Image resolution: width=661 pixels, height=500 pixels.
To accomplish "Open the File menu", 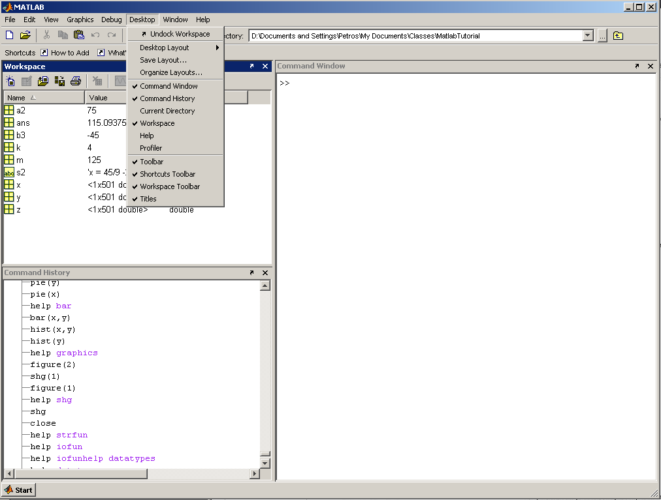I will 10,20.
